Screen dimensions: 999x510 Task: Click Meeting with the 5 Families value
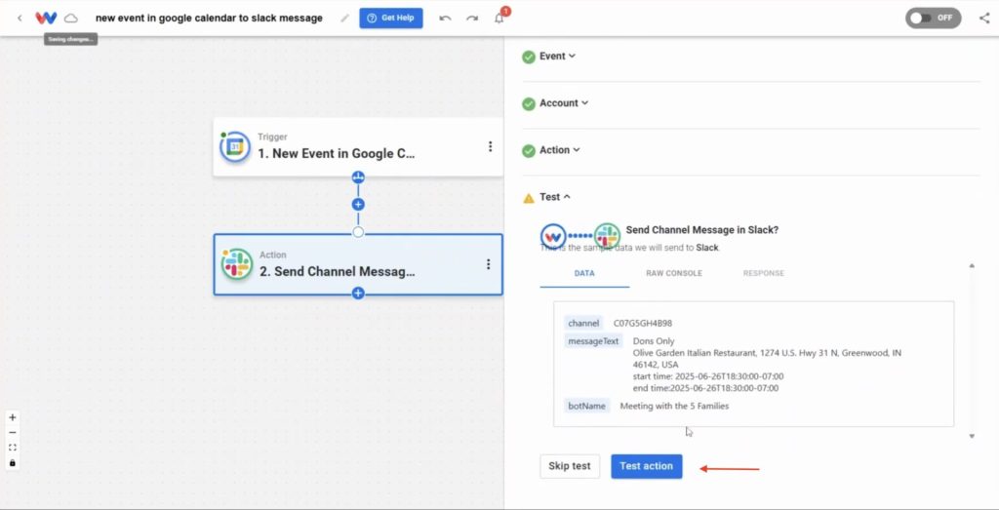674,406
